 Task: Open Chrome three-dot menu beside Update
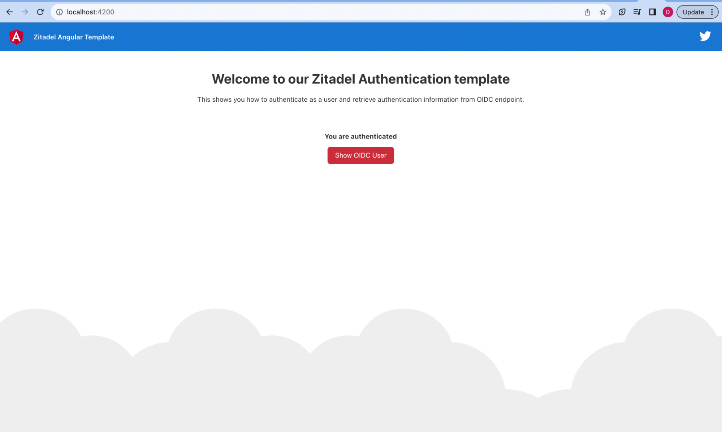click(x=712, y=12)
